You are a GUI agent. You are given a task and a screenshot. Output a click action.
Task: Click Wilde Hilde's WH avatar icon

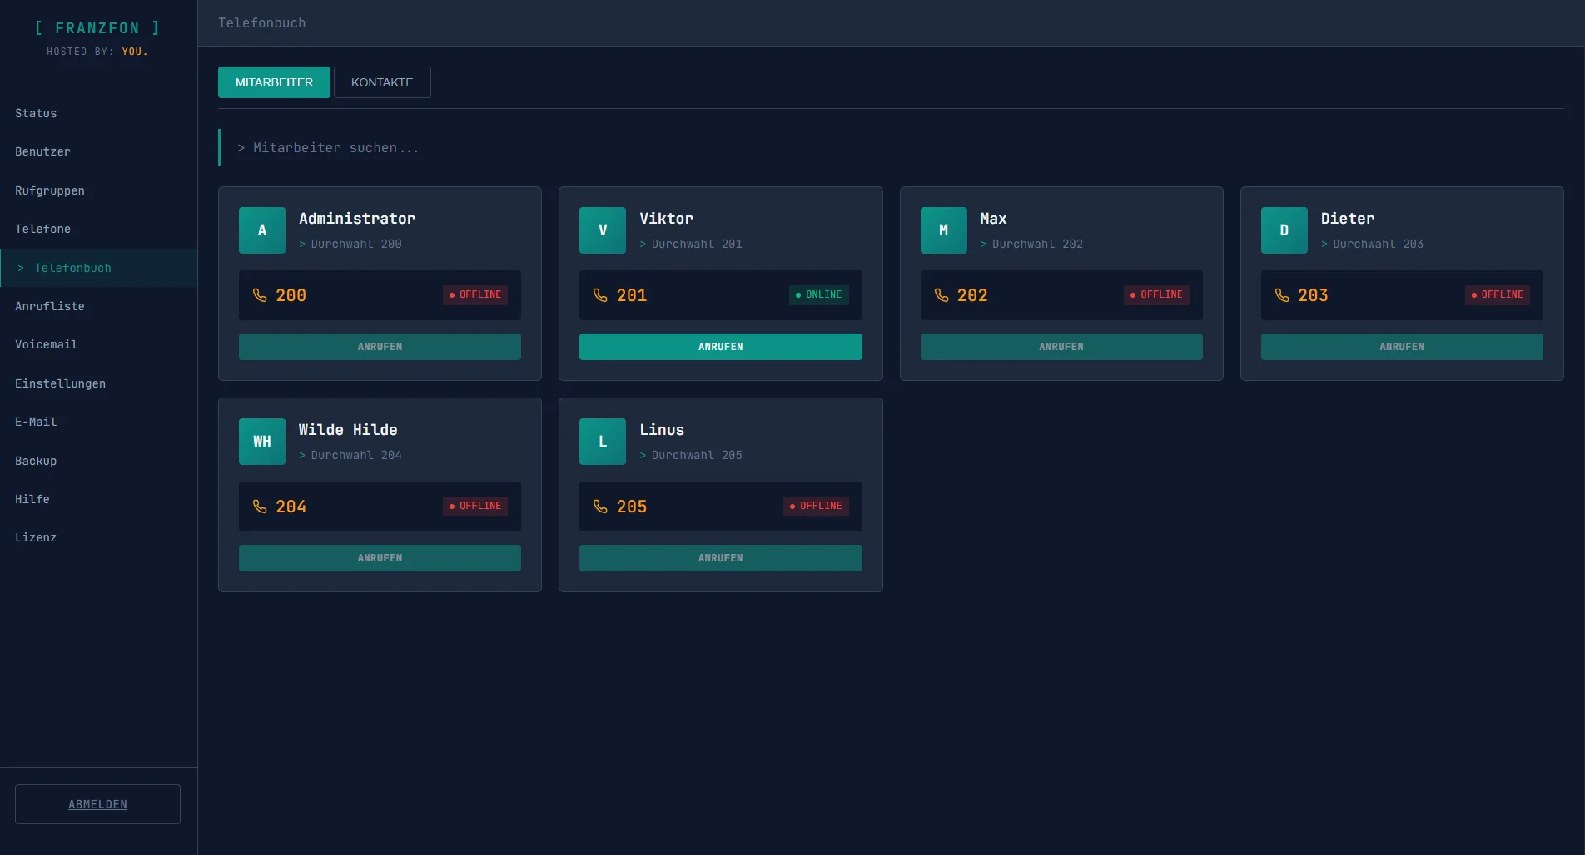pos(262,442)
